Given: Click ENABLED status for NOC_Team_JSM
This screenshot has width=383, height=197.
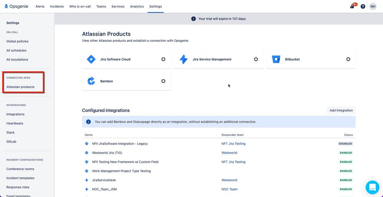Looking at the screenshot, I should pyautogui.click(x=346, y=189).
